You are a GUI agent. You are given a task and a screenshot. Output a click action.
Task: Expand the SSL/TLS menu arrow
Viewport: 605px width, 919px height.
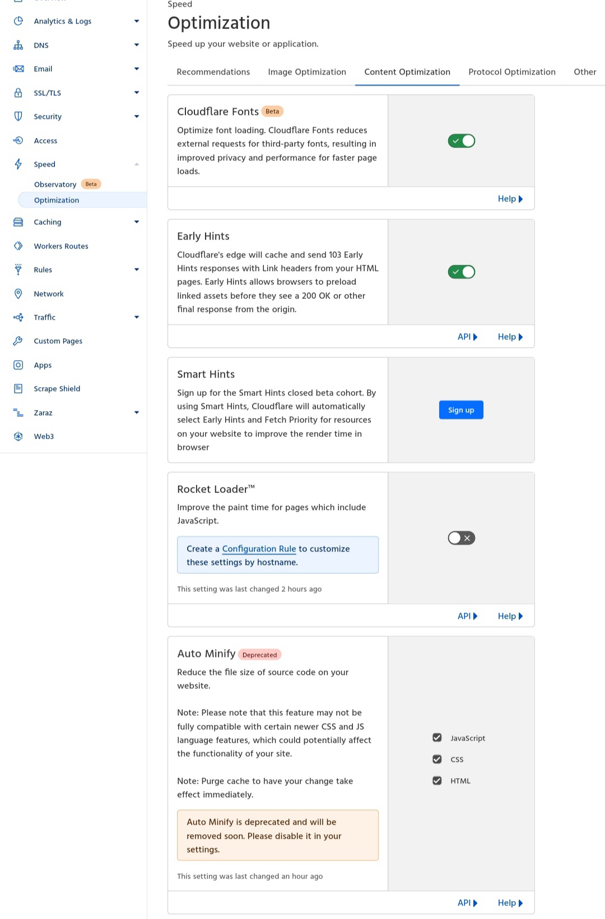pos(137,93)
